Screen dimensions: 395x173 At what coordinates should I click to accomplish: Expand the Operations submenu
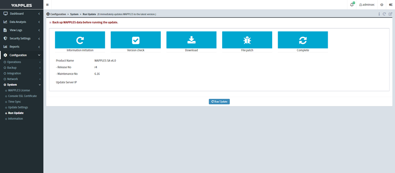(x=17, y=62)
